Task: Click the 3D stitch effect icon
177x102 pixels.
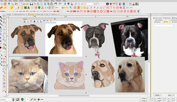Action: [x=127, y=8]
